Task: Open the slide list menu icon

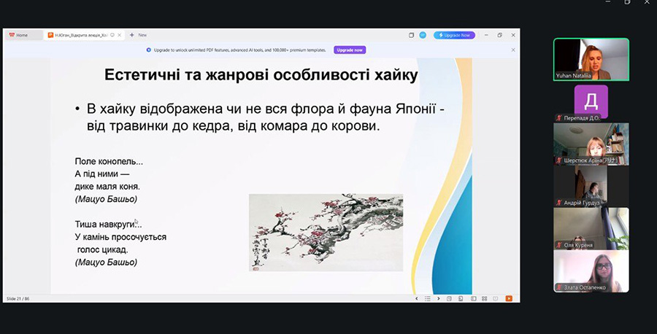Action: click(427, 298)
